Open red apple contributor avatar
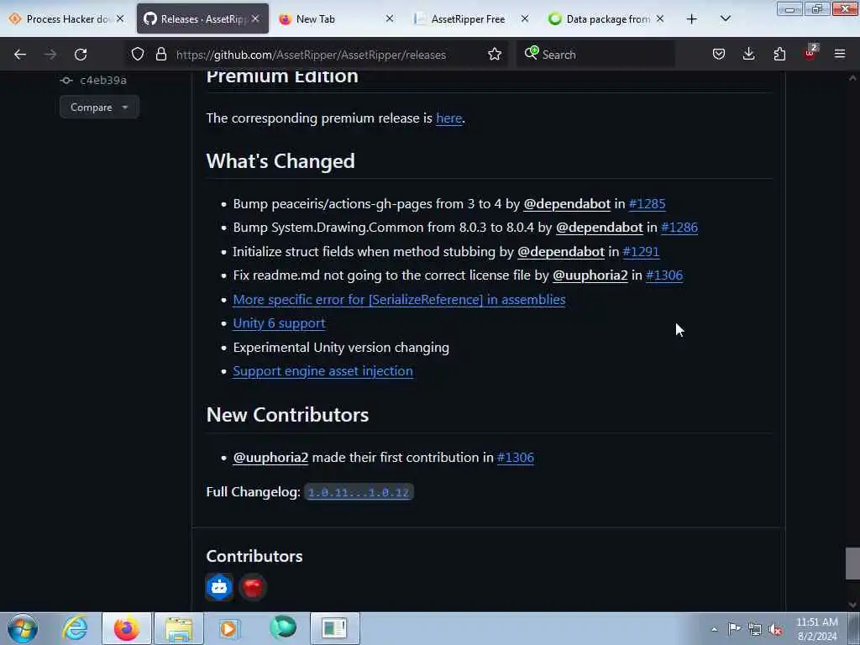This screenshot has height=645, width=860. [253, 587]
